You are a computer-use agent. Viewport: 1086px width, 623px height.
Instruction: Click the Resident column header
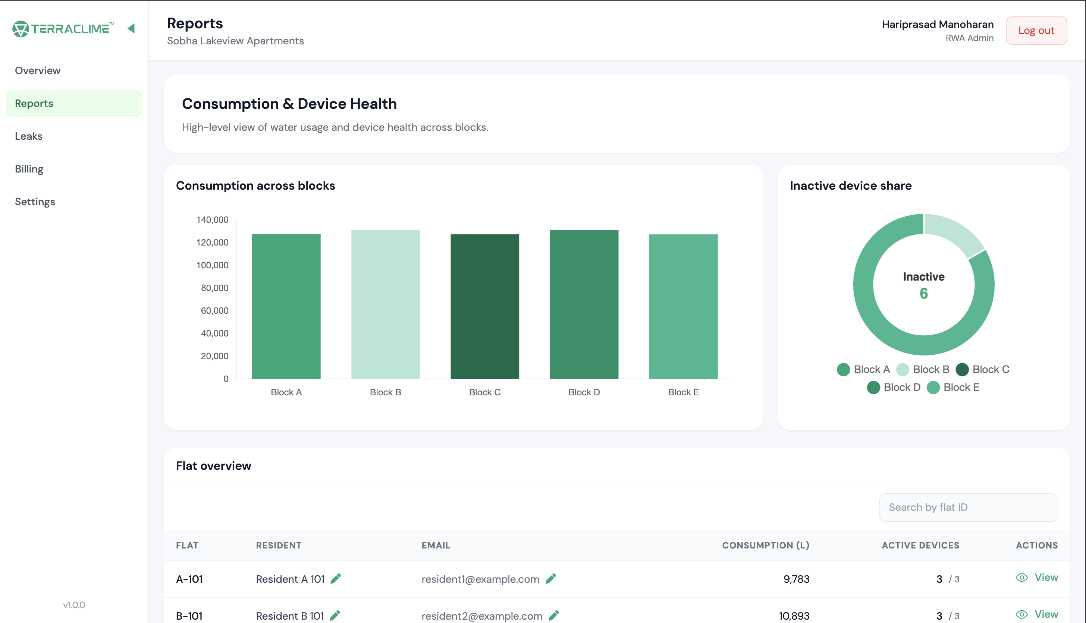[279, 545]
